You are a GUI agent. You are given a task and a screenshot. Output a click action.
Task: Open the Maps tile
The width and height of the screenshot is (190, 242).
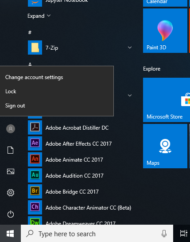[165, 146]
